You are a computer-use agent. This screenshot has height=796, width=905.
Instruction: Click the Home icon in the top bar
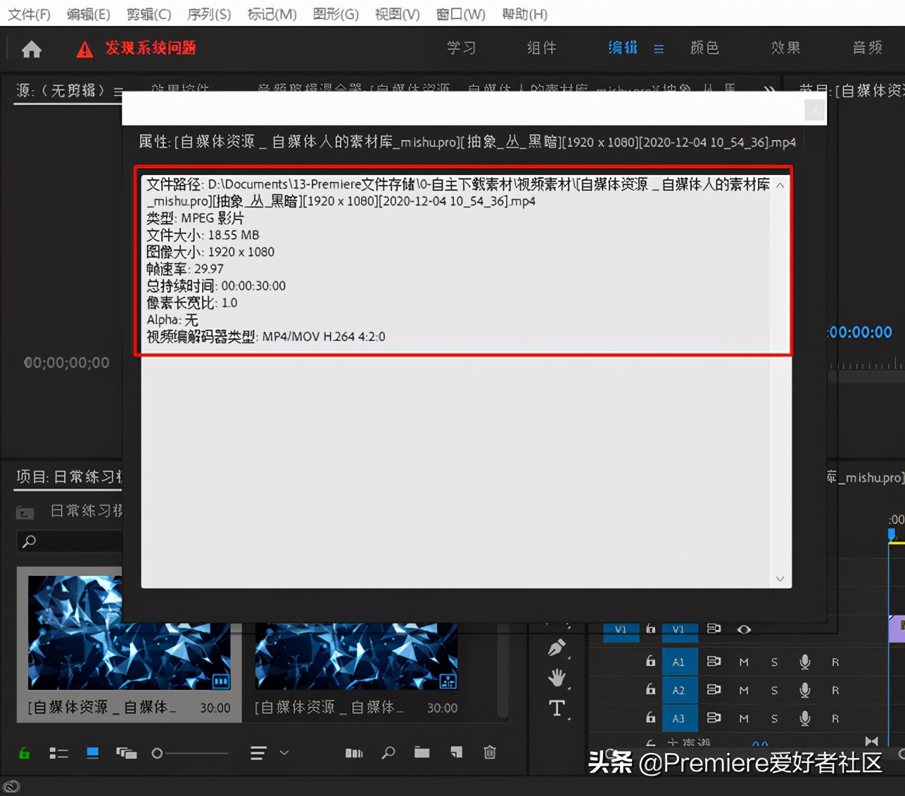coord(31,49)
